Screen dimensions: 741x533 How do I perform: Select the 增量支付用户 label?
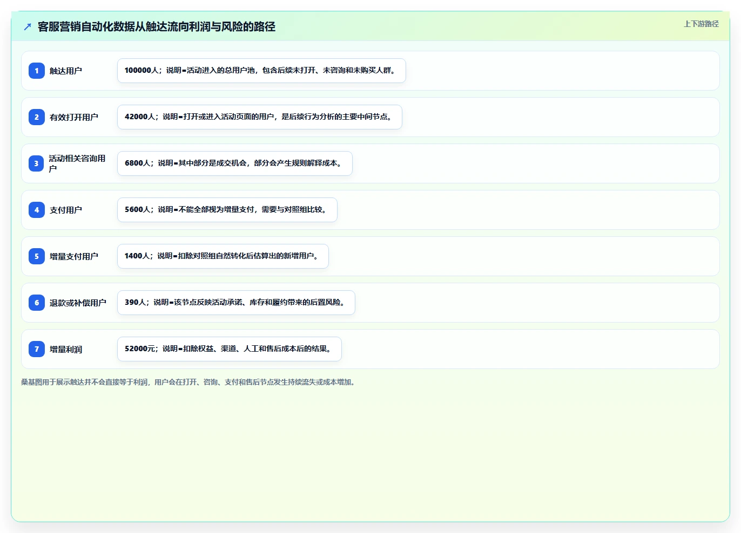[x=74, y=256]
